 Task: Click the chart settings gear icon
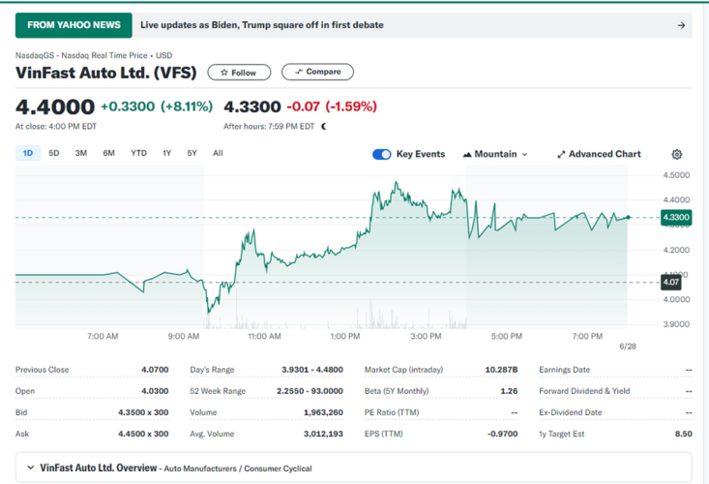click(676, 154)
